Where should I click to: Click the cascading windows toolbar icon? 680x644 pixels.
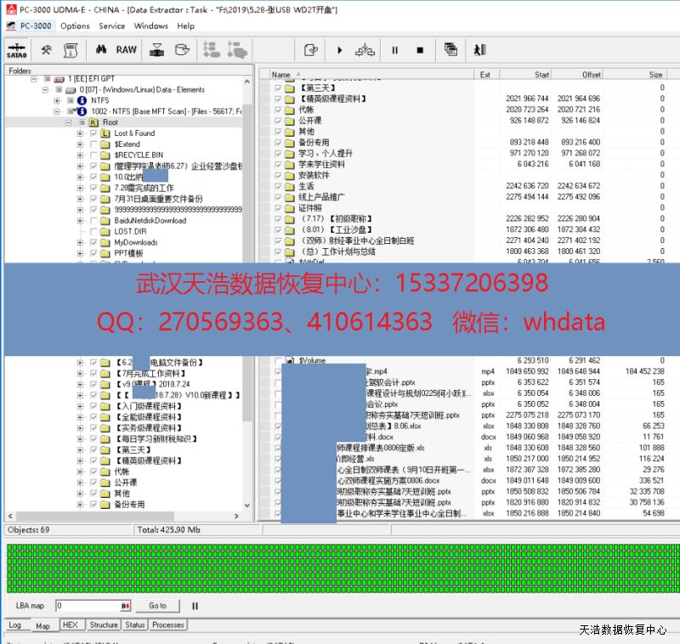point(450,50)
